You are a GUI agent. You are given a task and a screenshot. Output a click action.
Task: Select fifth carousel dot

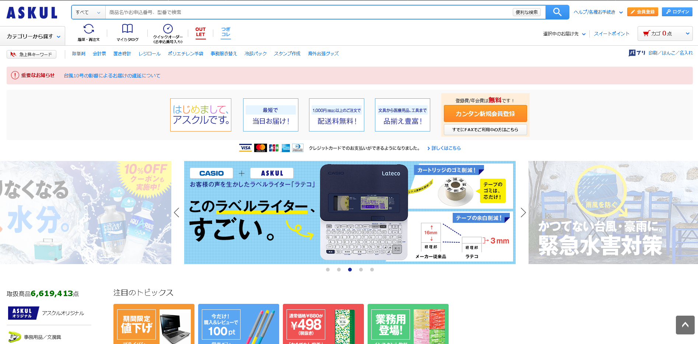click(x=372, y=270)
